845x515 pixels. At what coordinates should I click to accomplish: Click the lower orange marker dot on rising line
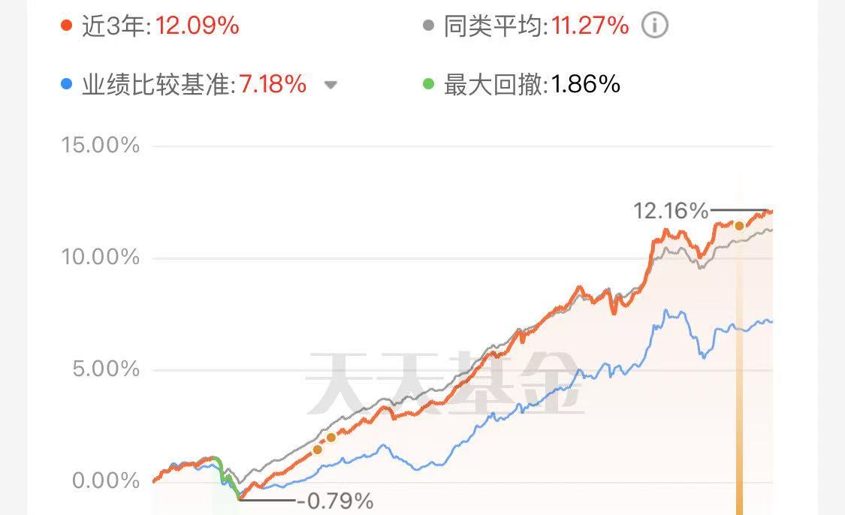click(x=318, y=449)
